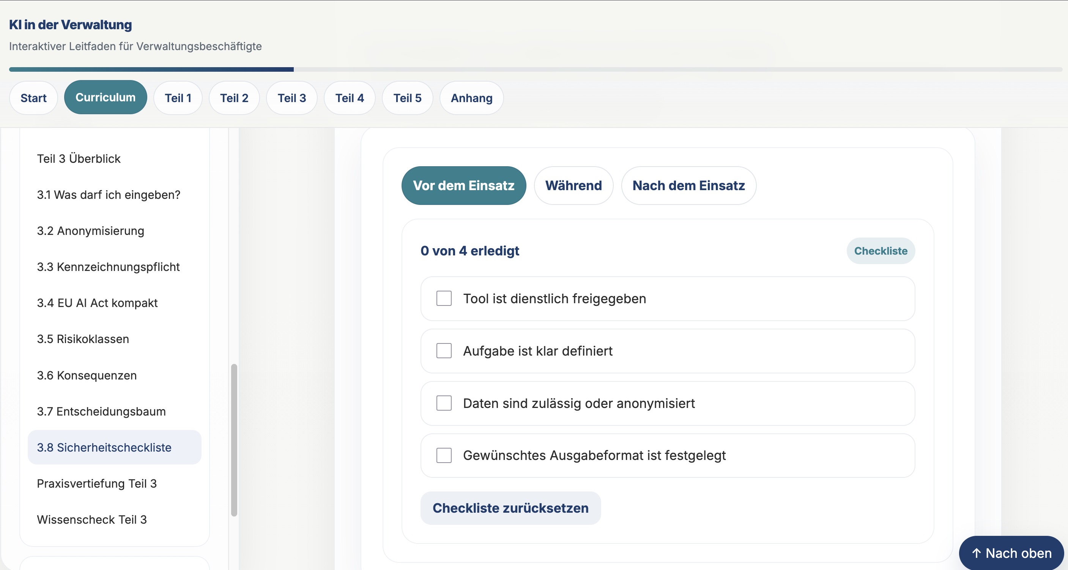
Task: Open '3.3 Kennzeichnungspflicht' section
Action: tap(115, 267)
